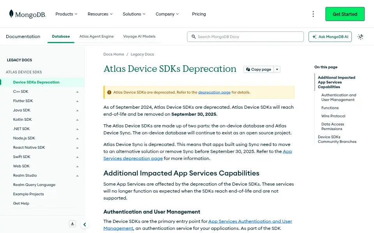This screenshot has width=374, height=233.
Task: Toggle the dark mode theme icon
Action: point(360,37)
